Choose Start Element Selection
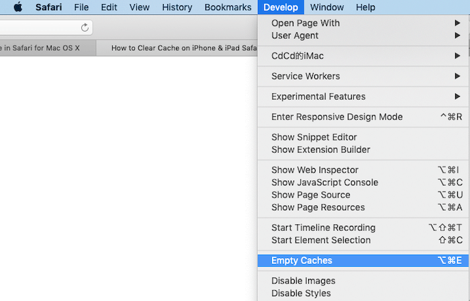Viewport: 470px width, 301px height. 363,240
